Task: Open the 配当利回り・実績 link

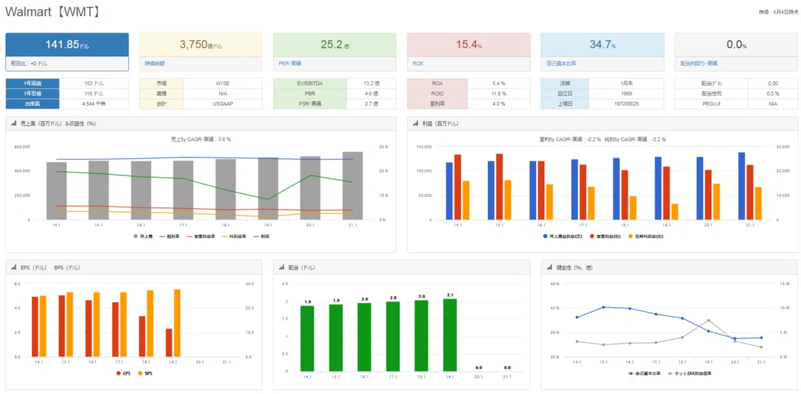Action: (x=698, y=63)
